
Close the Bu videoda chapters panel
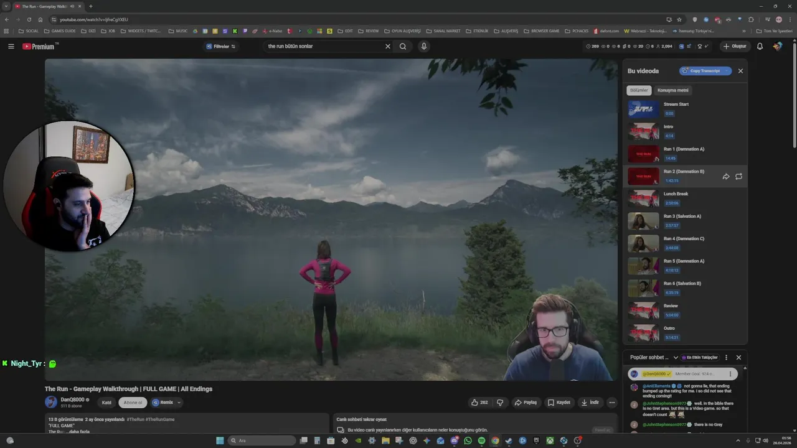click(740, 71)
